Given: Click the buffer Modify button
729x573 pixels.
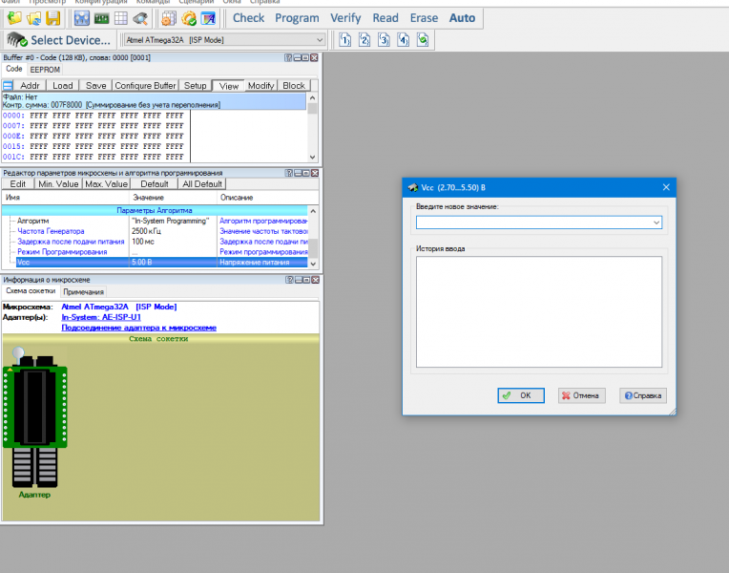Looking at the screenshot, I should [260, 86].
